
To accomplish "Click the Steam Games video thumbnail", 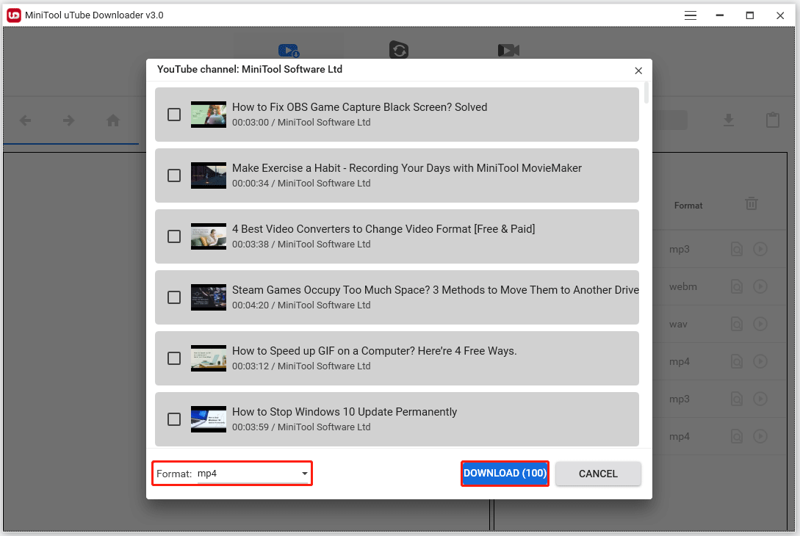I will point(209,297).
